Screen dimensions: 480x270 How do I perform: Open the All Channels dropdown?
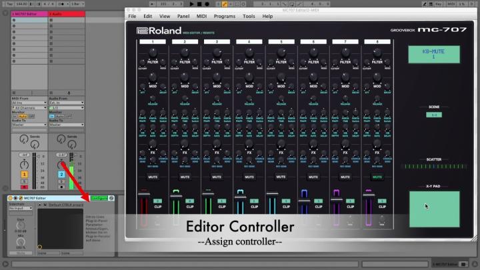(29, 108)
